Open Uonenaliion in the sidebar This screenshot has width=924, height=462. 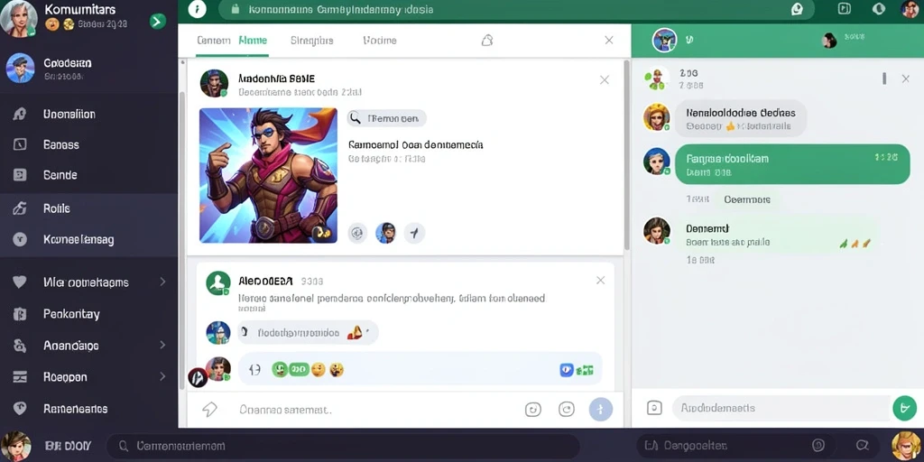88,115
